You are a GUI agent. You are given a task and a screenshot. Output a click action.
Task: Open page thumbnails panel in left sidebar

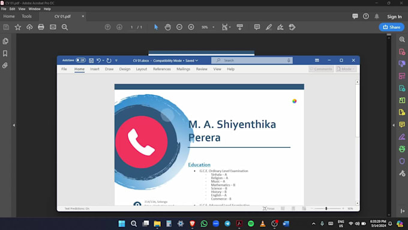[5, 41]
